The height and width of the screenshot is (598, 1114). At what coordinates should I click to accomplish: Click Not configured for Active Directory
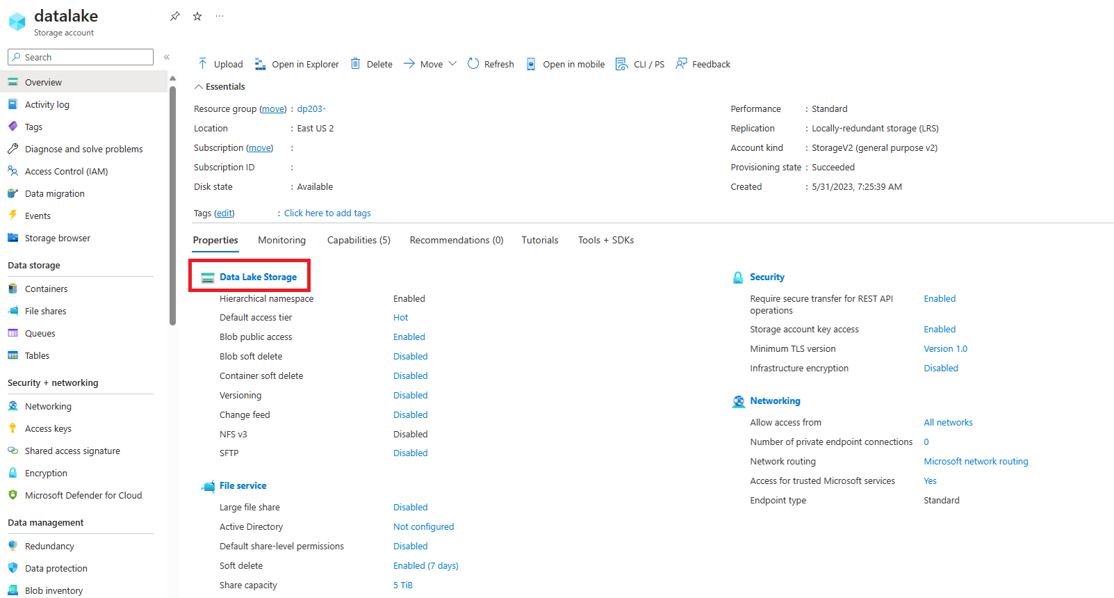(x=423, y=527)
